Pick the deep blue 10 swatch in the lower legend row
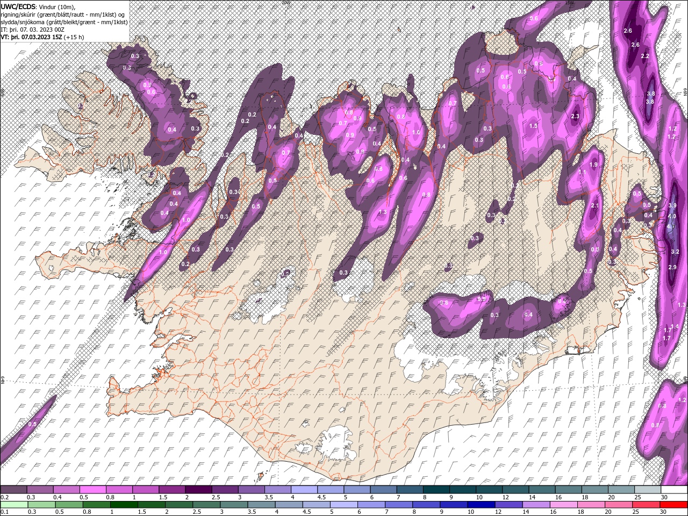Screen dimensions: 688x516 481,505
